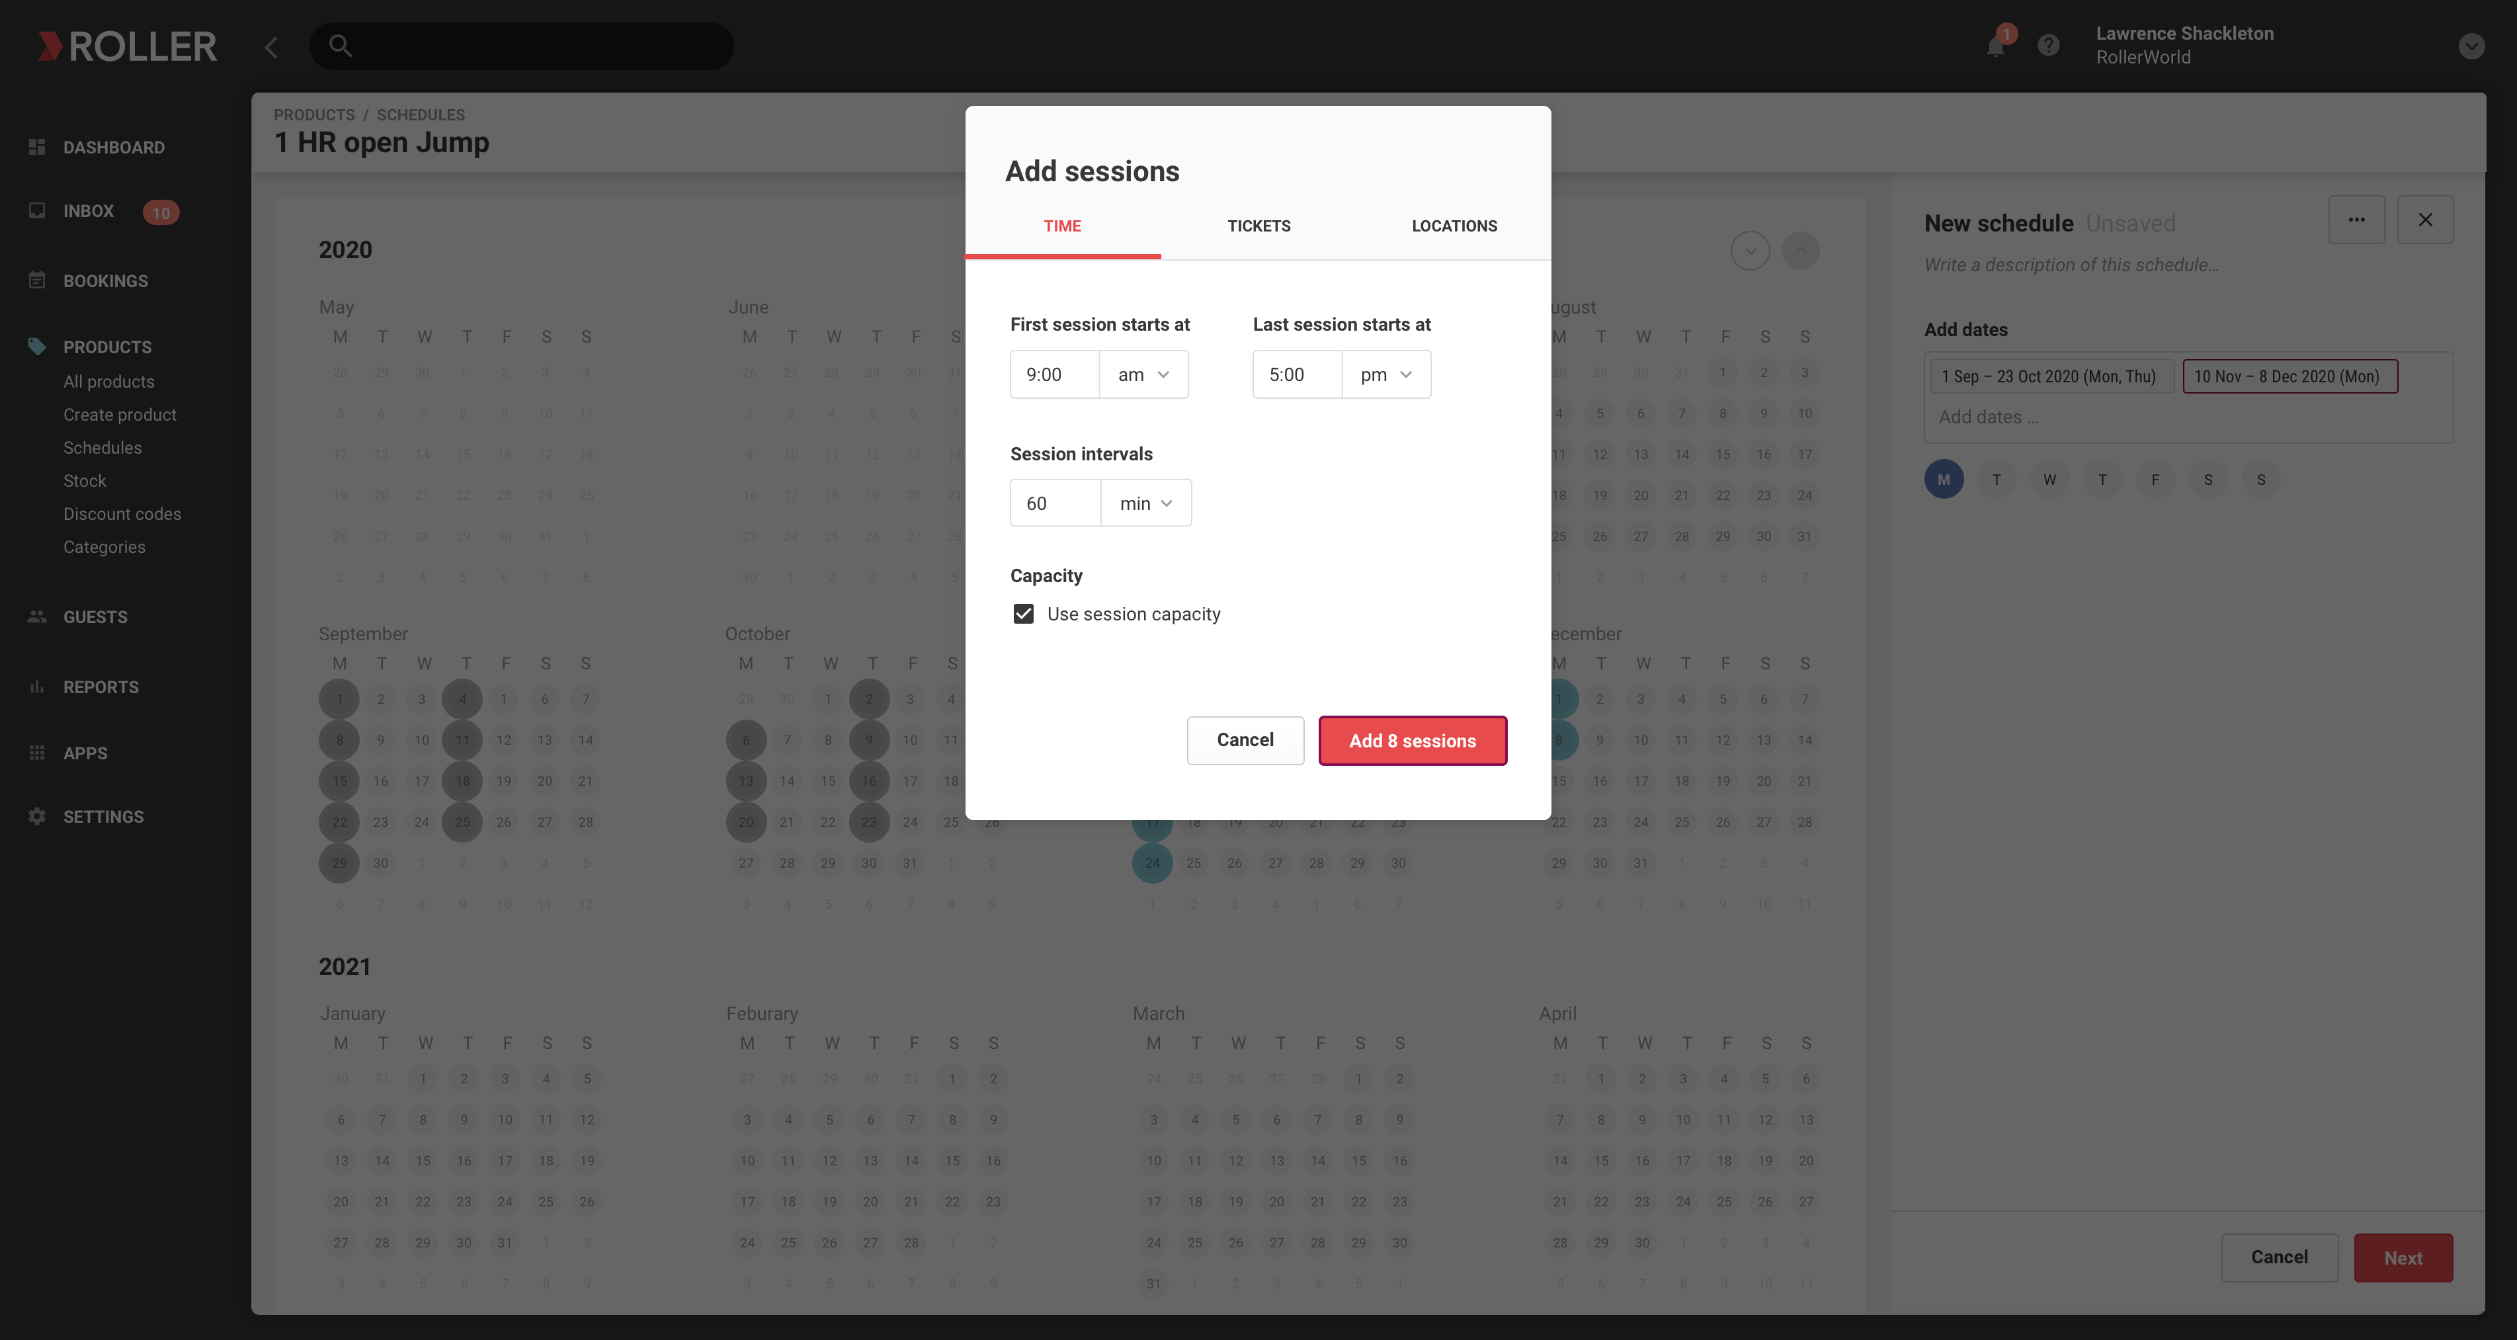Click the three-dot menu on New schedule
This screenshot has width=2517, height=1340.
pyautogui.click(x=2356, y=218)
